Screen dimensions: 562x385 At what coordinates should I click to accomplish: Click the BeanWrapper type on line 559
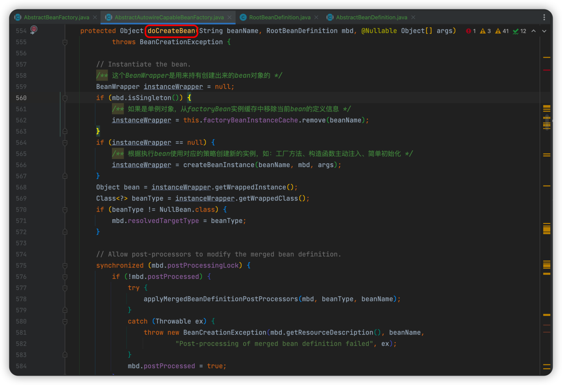(x=118, y=87)
